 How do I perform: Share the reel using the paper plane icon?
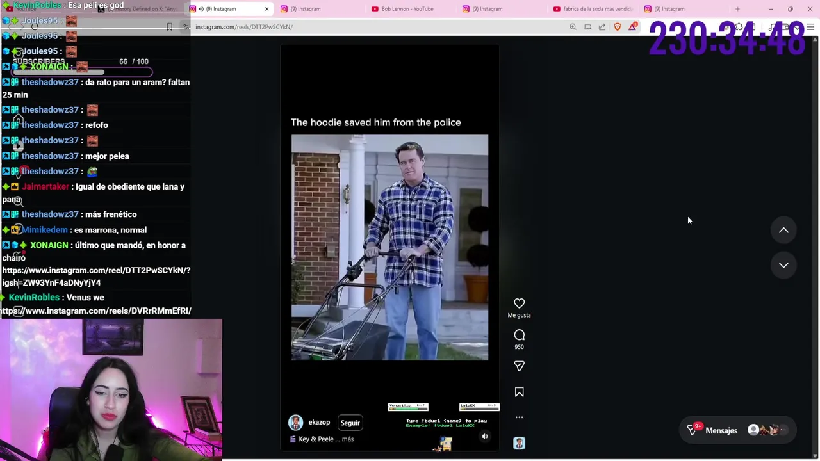pyautogui.click(x=519, y=366)
